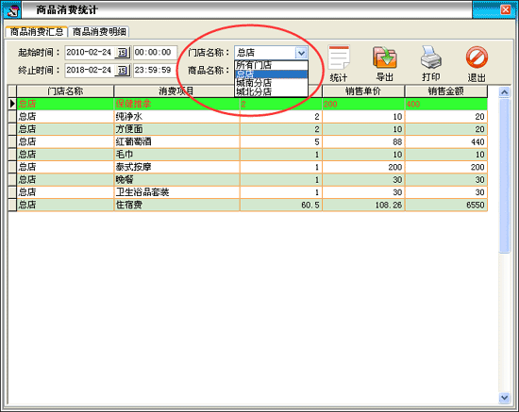519x412 pixels.
Task: Open calendar picker for 起始时间
Action: point(123,52)
